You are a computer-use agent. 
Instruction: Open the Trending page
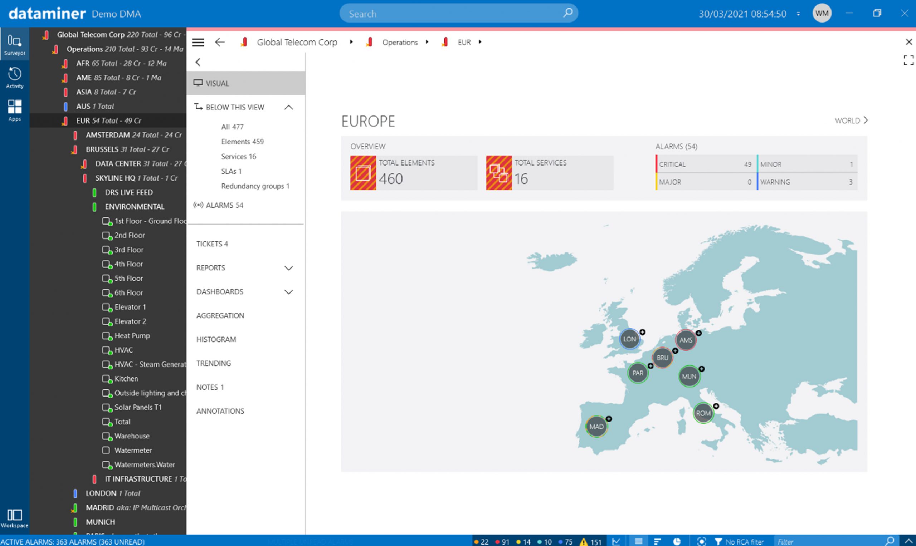[214, 364]
